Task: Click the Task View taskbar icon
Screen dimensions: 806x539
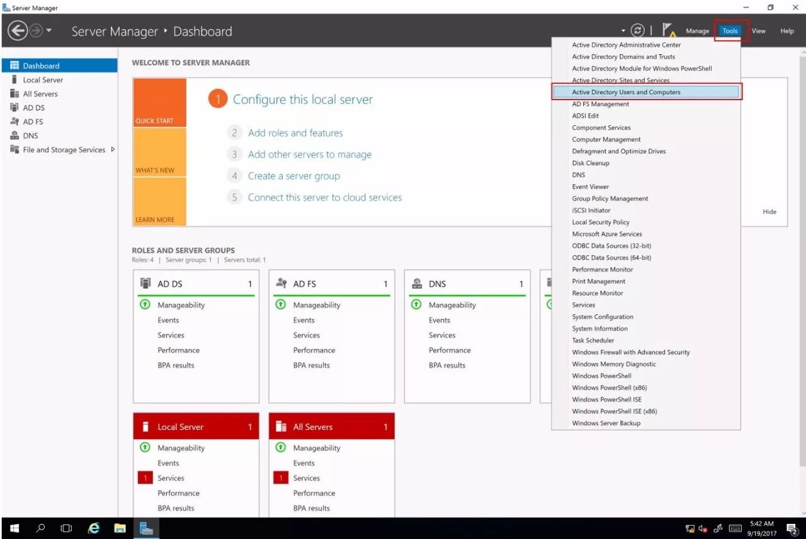Action: (66, 528)
